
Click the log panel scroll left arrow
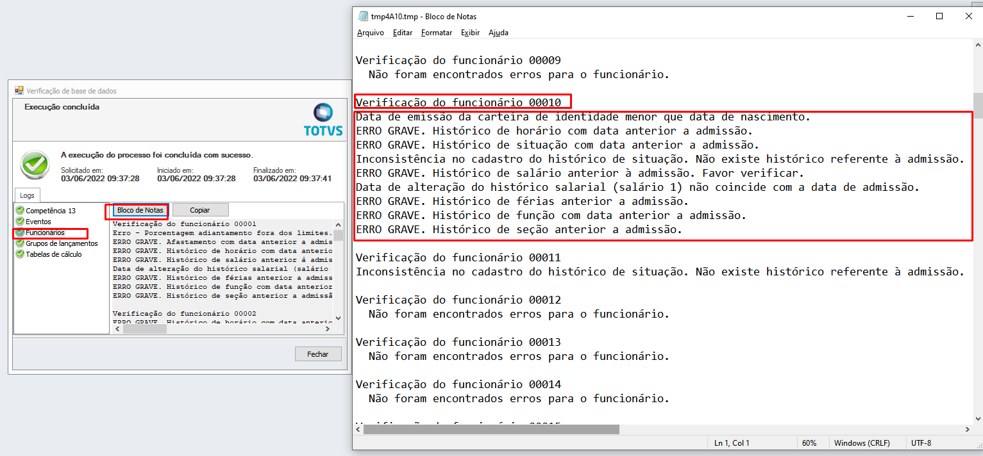(116, 329)
